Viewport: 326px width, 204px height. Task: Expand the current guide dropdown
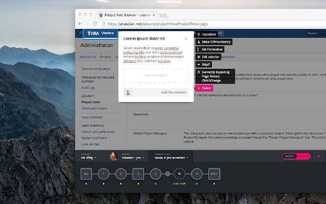pyautogui.click(x=171, y=157)
